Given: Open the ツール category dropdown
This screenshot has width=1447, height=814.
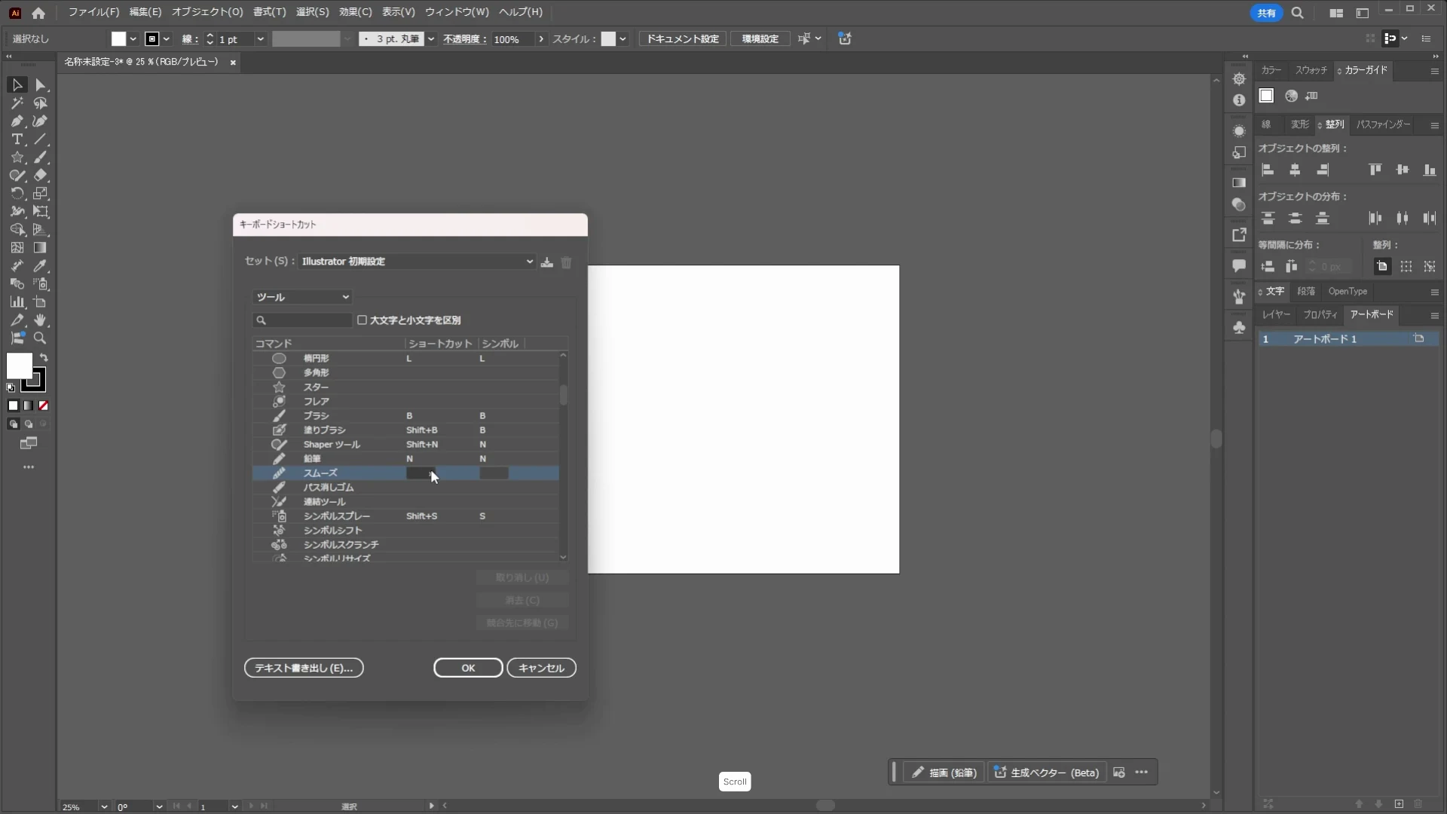Looking at the screenshot, I should (302, 297).
